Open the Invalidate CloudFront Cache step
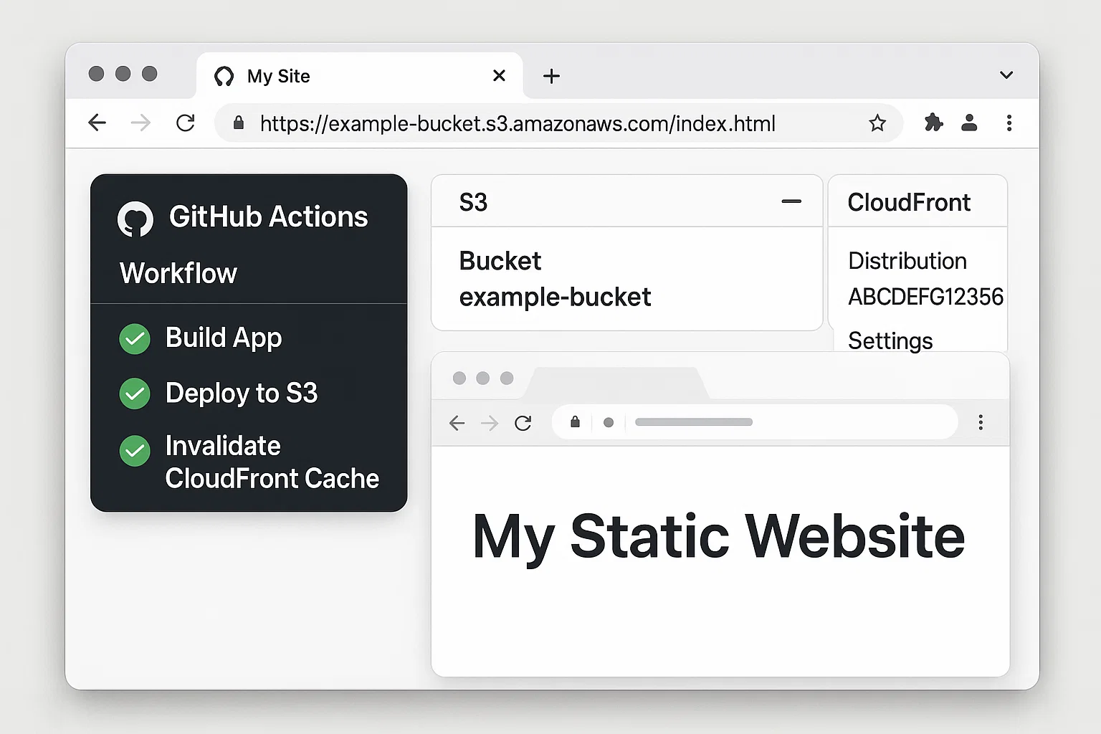Viewport: 1101px width, 734px height. [x=272, y=462]
